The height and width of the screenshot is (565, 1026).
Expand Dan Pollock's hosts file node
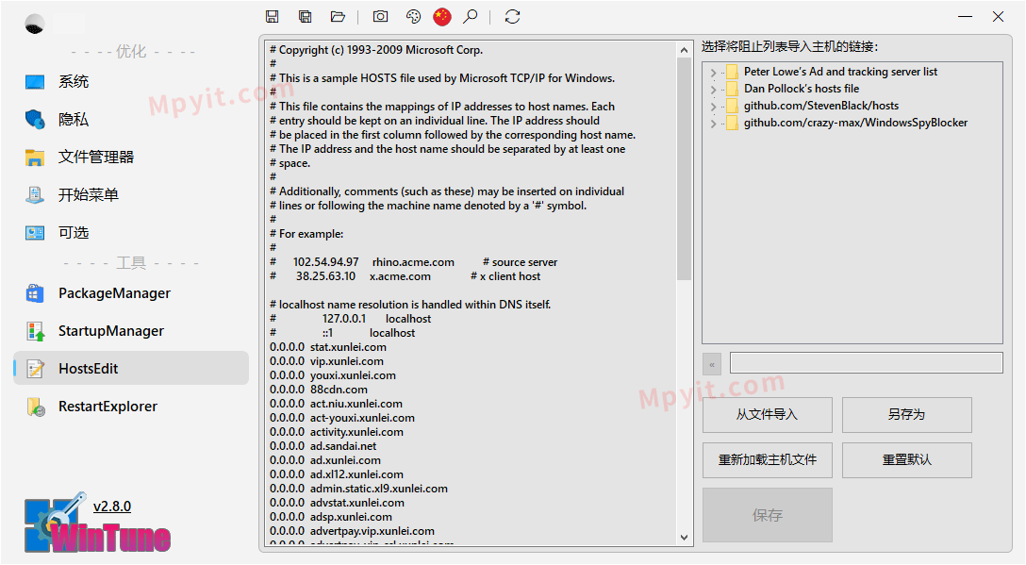coord(713,89)
